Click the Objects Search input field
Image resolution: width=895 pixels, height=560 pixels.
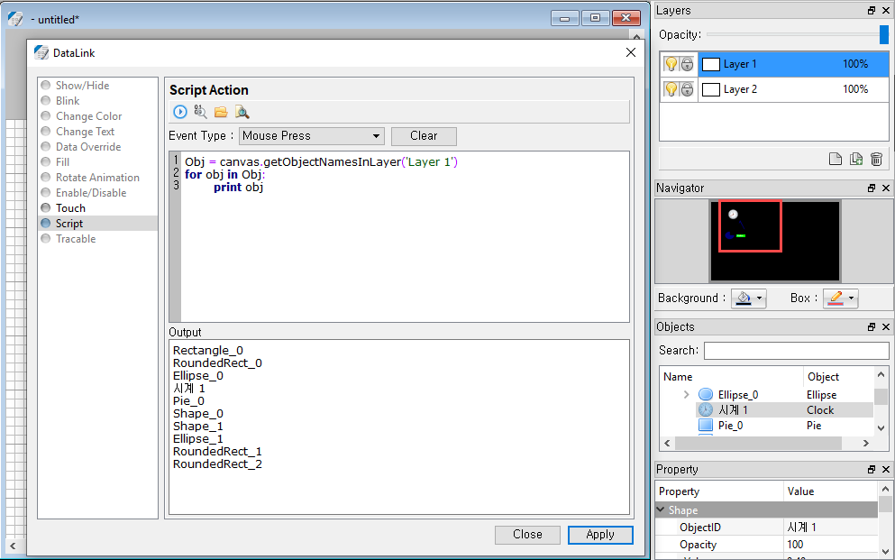(796, 351)
